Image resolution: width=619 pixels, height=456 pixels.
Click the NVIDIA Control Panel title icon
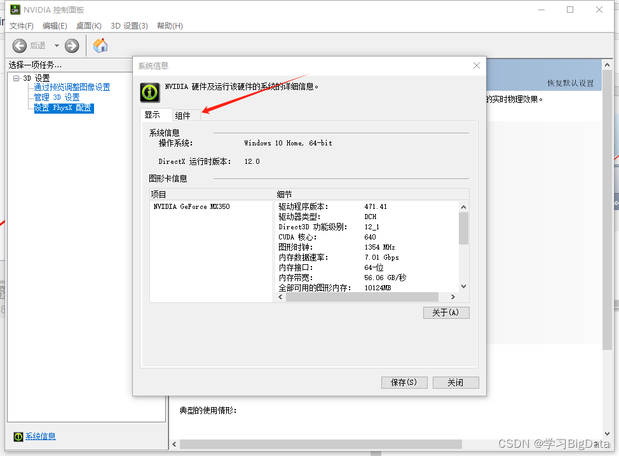point(15,10)
